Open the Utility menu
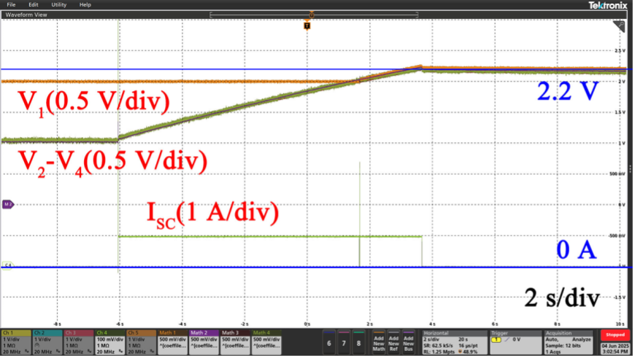The height and width of the screenshot is (358, 635). (x=58, y=4)
